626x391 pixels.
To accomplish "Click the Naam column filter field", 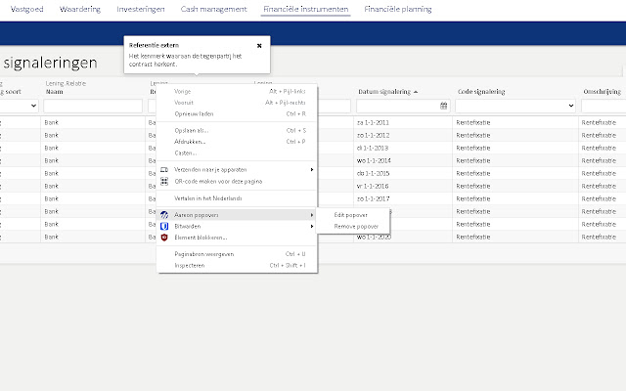I will 93,106.
